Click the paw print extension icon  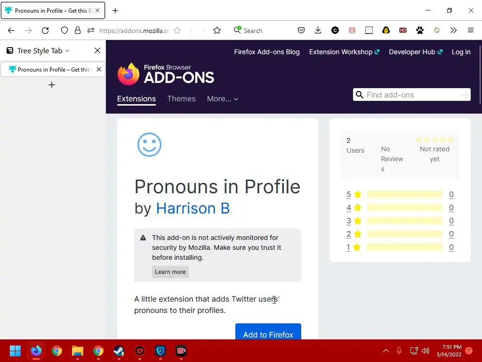point(419,31)
